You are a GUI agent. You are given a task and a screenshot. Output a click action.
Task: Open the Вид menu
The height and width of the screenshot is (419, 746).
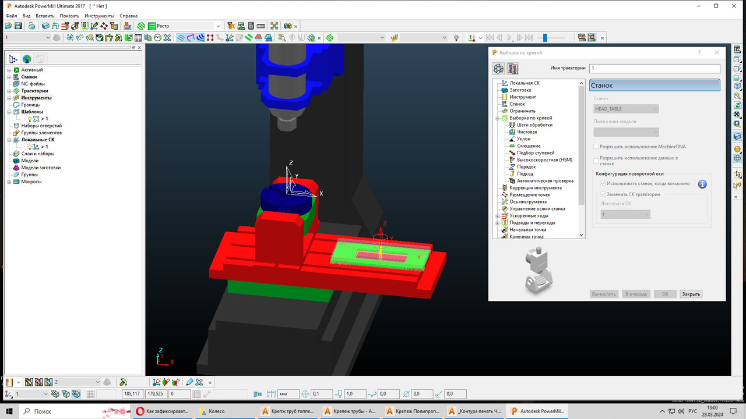pyautogui.click(x=27, y=16)
